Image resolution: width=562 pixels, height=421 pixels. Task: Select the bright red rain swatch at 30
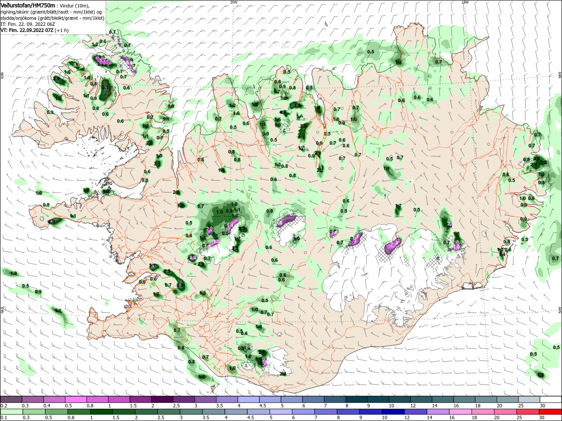coord(551,412)
